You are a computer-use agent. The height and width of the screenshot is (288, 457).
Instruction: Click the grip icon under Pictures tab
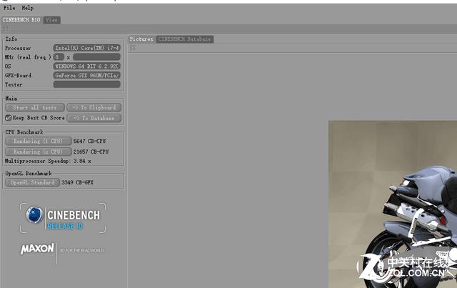(x=133, y=48)
